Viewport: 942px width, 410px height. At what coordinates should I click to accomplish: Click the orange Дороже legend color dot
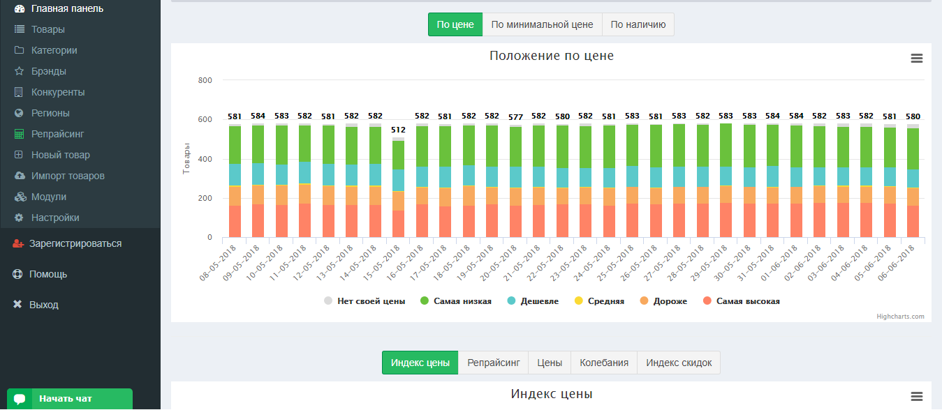(x=643, y=301)
